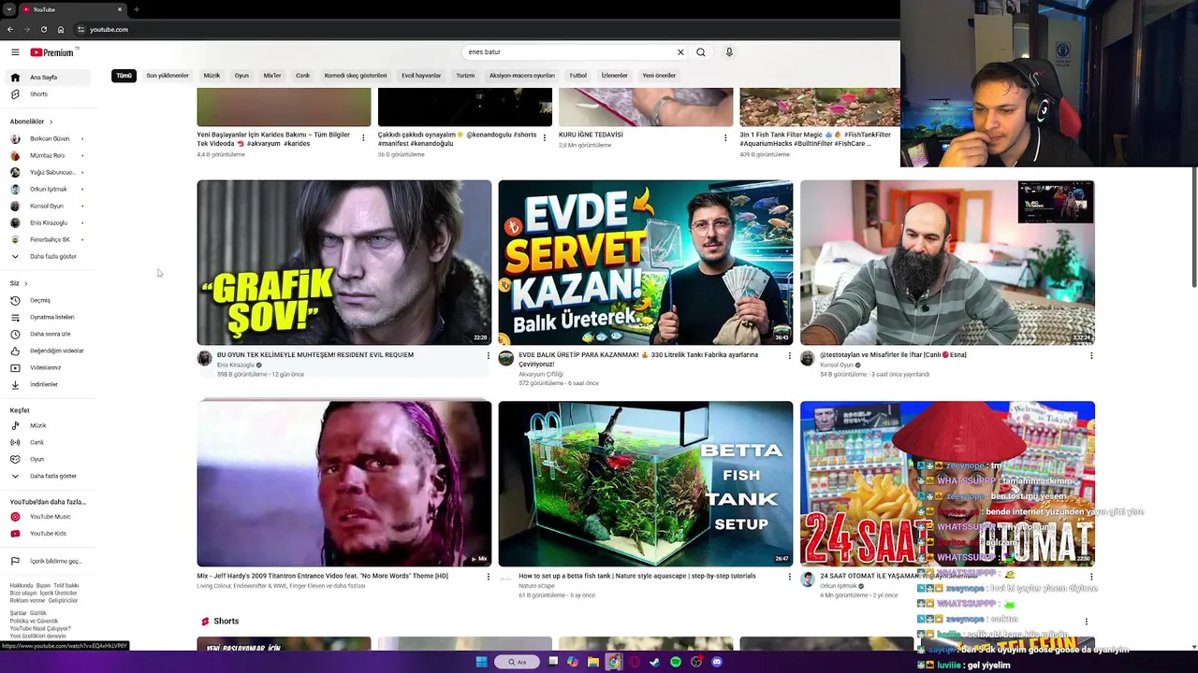Open options menu for KURU İĞNE TEDAVİSİ short

point(725,137)
